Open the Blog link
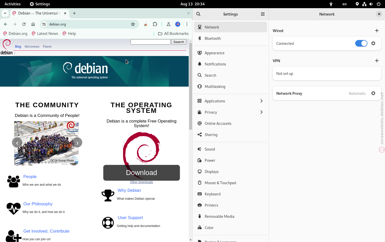 18,47
